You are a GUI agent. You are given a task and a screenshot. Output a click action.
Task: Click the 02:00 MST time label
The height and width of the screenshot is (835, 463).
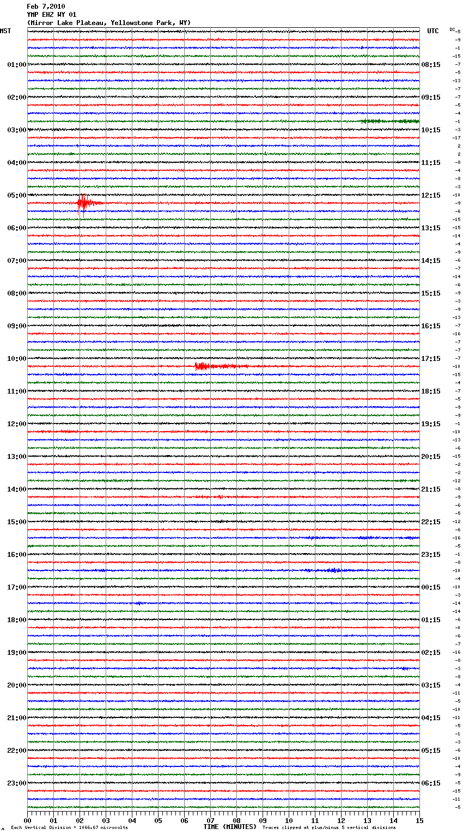[17, 97]
